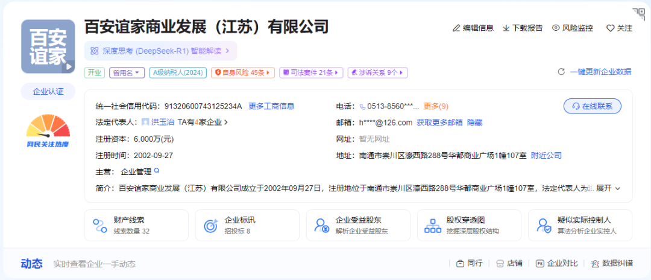This screenshot has height=280, width=651.
Task: Click the 店铺 shop icon
Action: click(500, 264)
